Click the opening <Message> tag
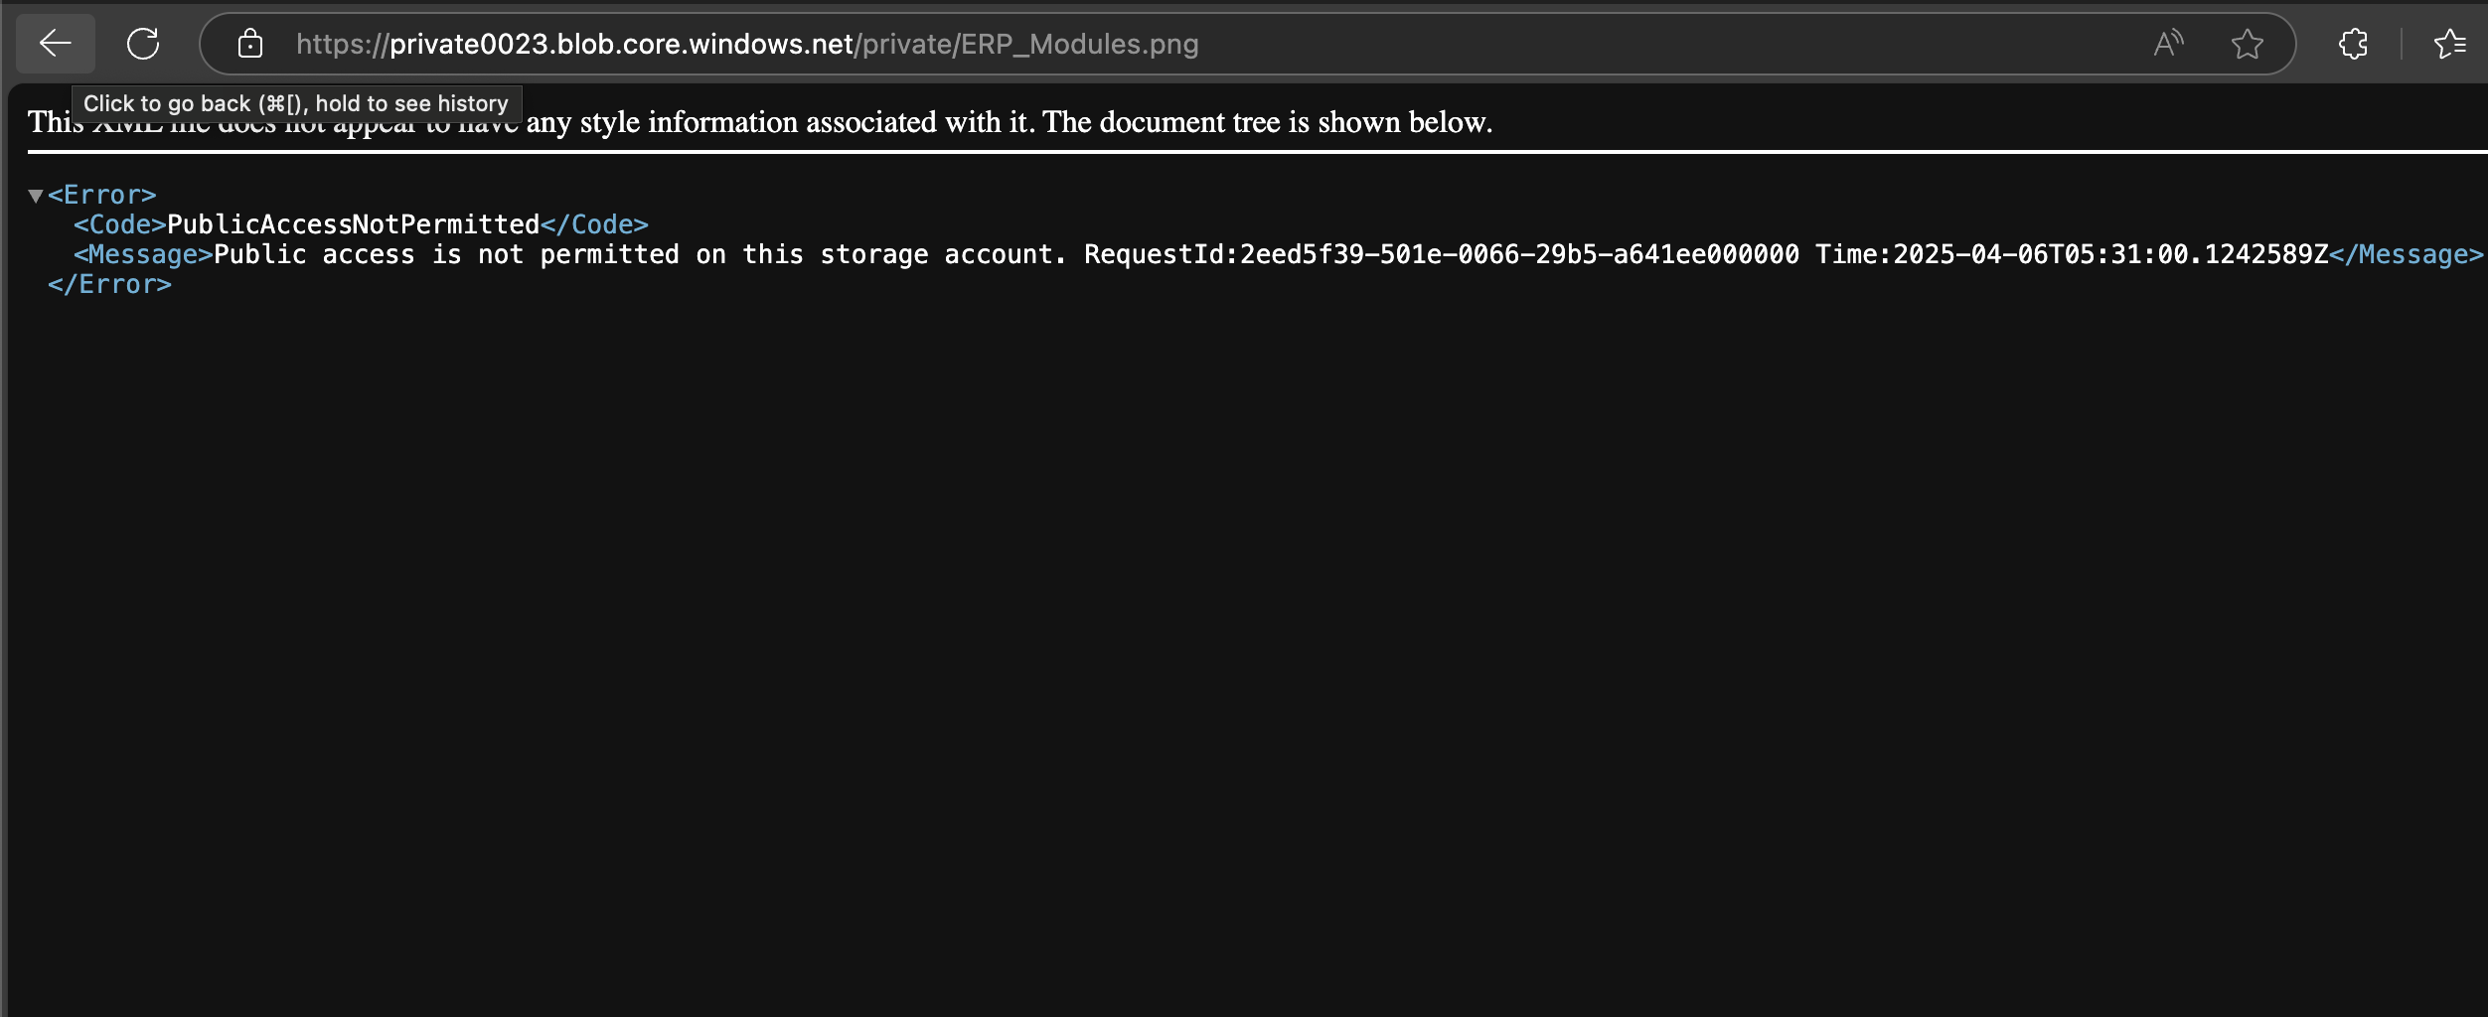The height and width of the screenshot is (1017, 2488). click(144, 254)
